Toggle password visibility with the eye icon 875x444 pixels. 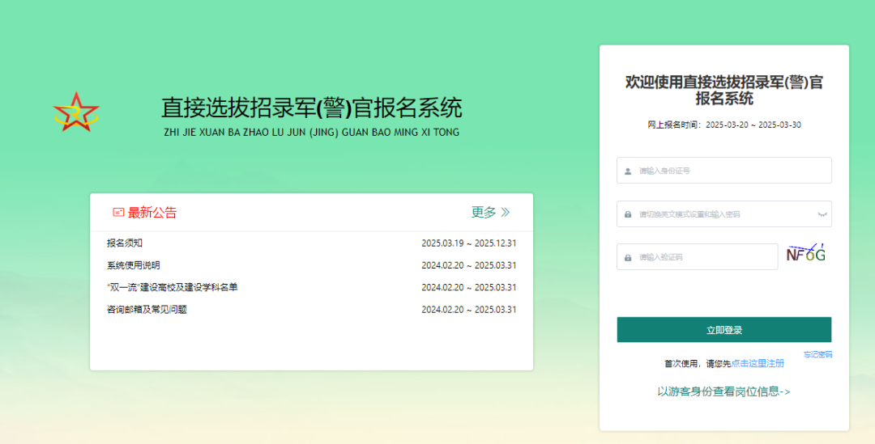click(x=822, y=214)
